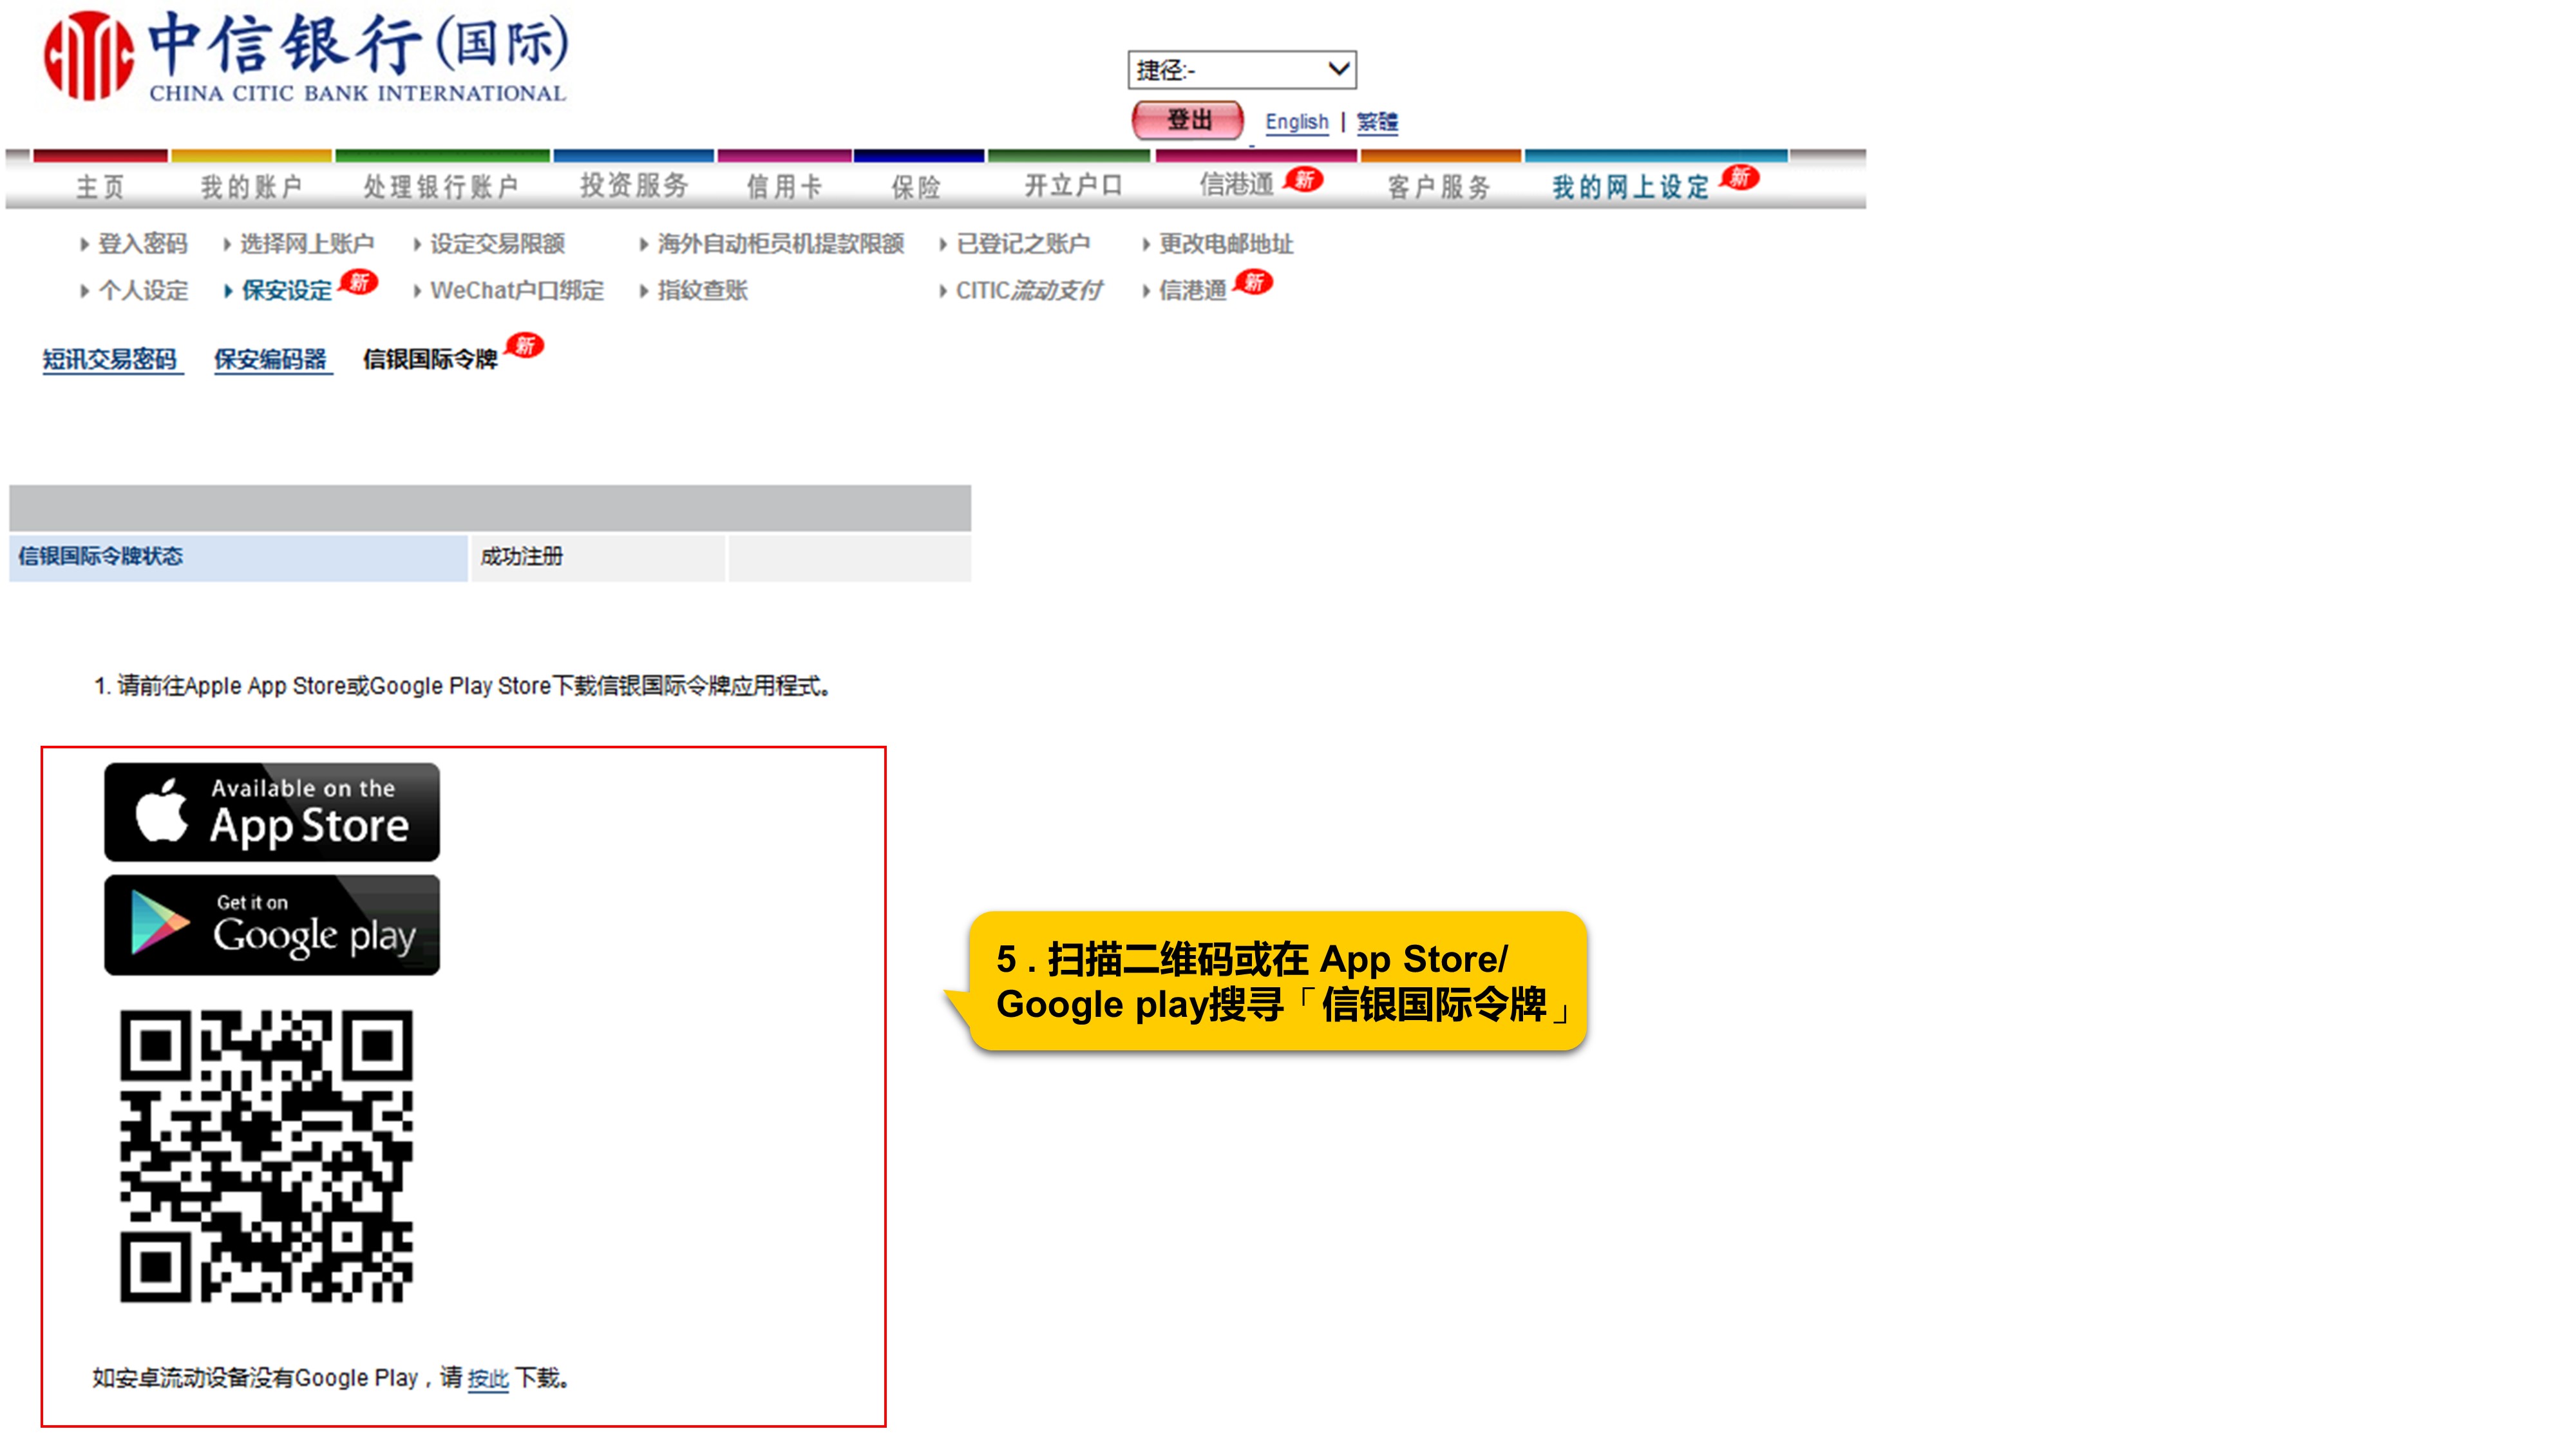The width and height of the screenshot is (2576, 1449).
Task: Open the 信港通 top menu
Action: pyautogui.click(x=1236, y=185)
